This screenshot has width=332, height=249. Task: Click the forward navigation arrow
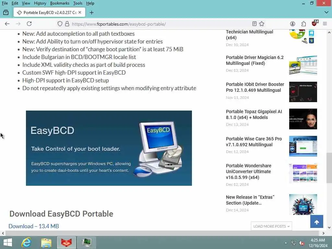18,24
